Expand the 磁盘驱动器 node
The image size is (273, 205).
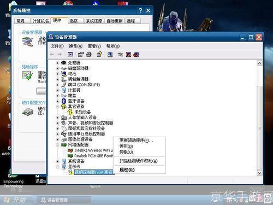(x=57, y=68)
